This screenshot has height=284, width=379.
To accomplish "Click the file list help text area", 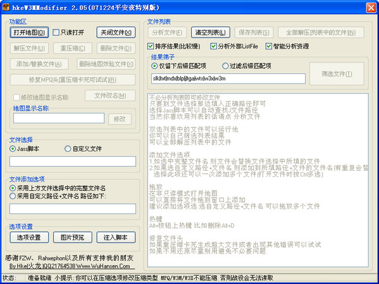I will click(x=258, y=180).
